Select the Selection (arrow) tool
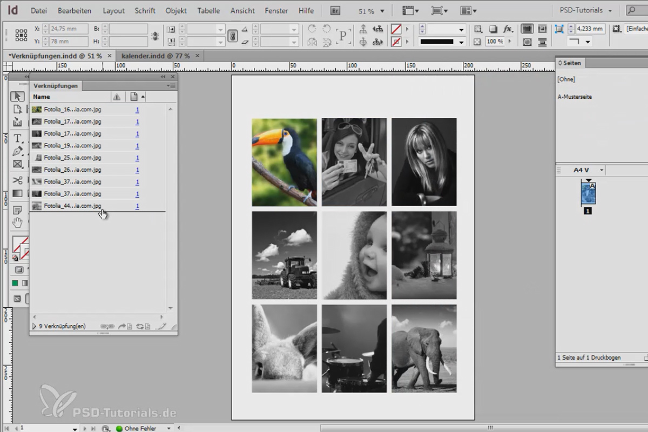Viewport: 648px width, 432px height. click(x=17, y=96)
